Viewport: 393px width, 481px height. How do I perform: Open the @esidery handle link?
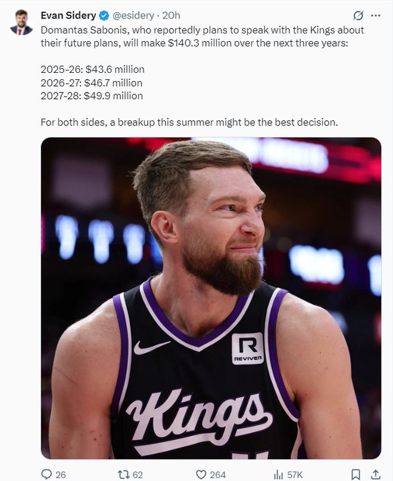point(133,16)
